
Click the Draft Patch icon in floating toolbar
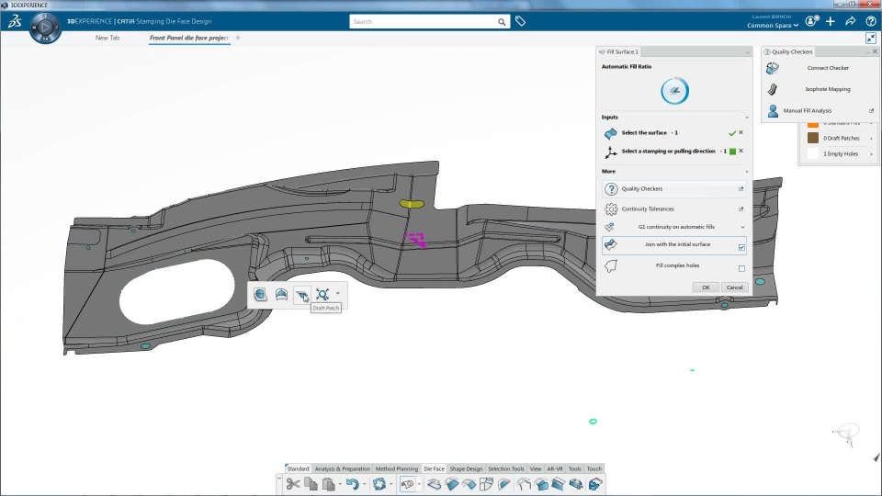(x=301, y=294)
